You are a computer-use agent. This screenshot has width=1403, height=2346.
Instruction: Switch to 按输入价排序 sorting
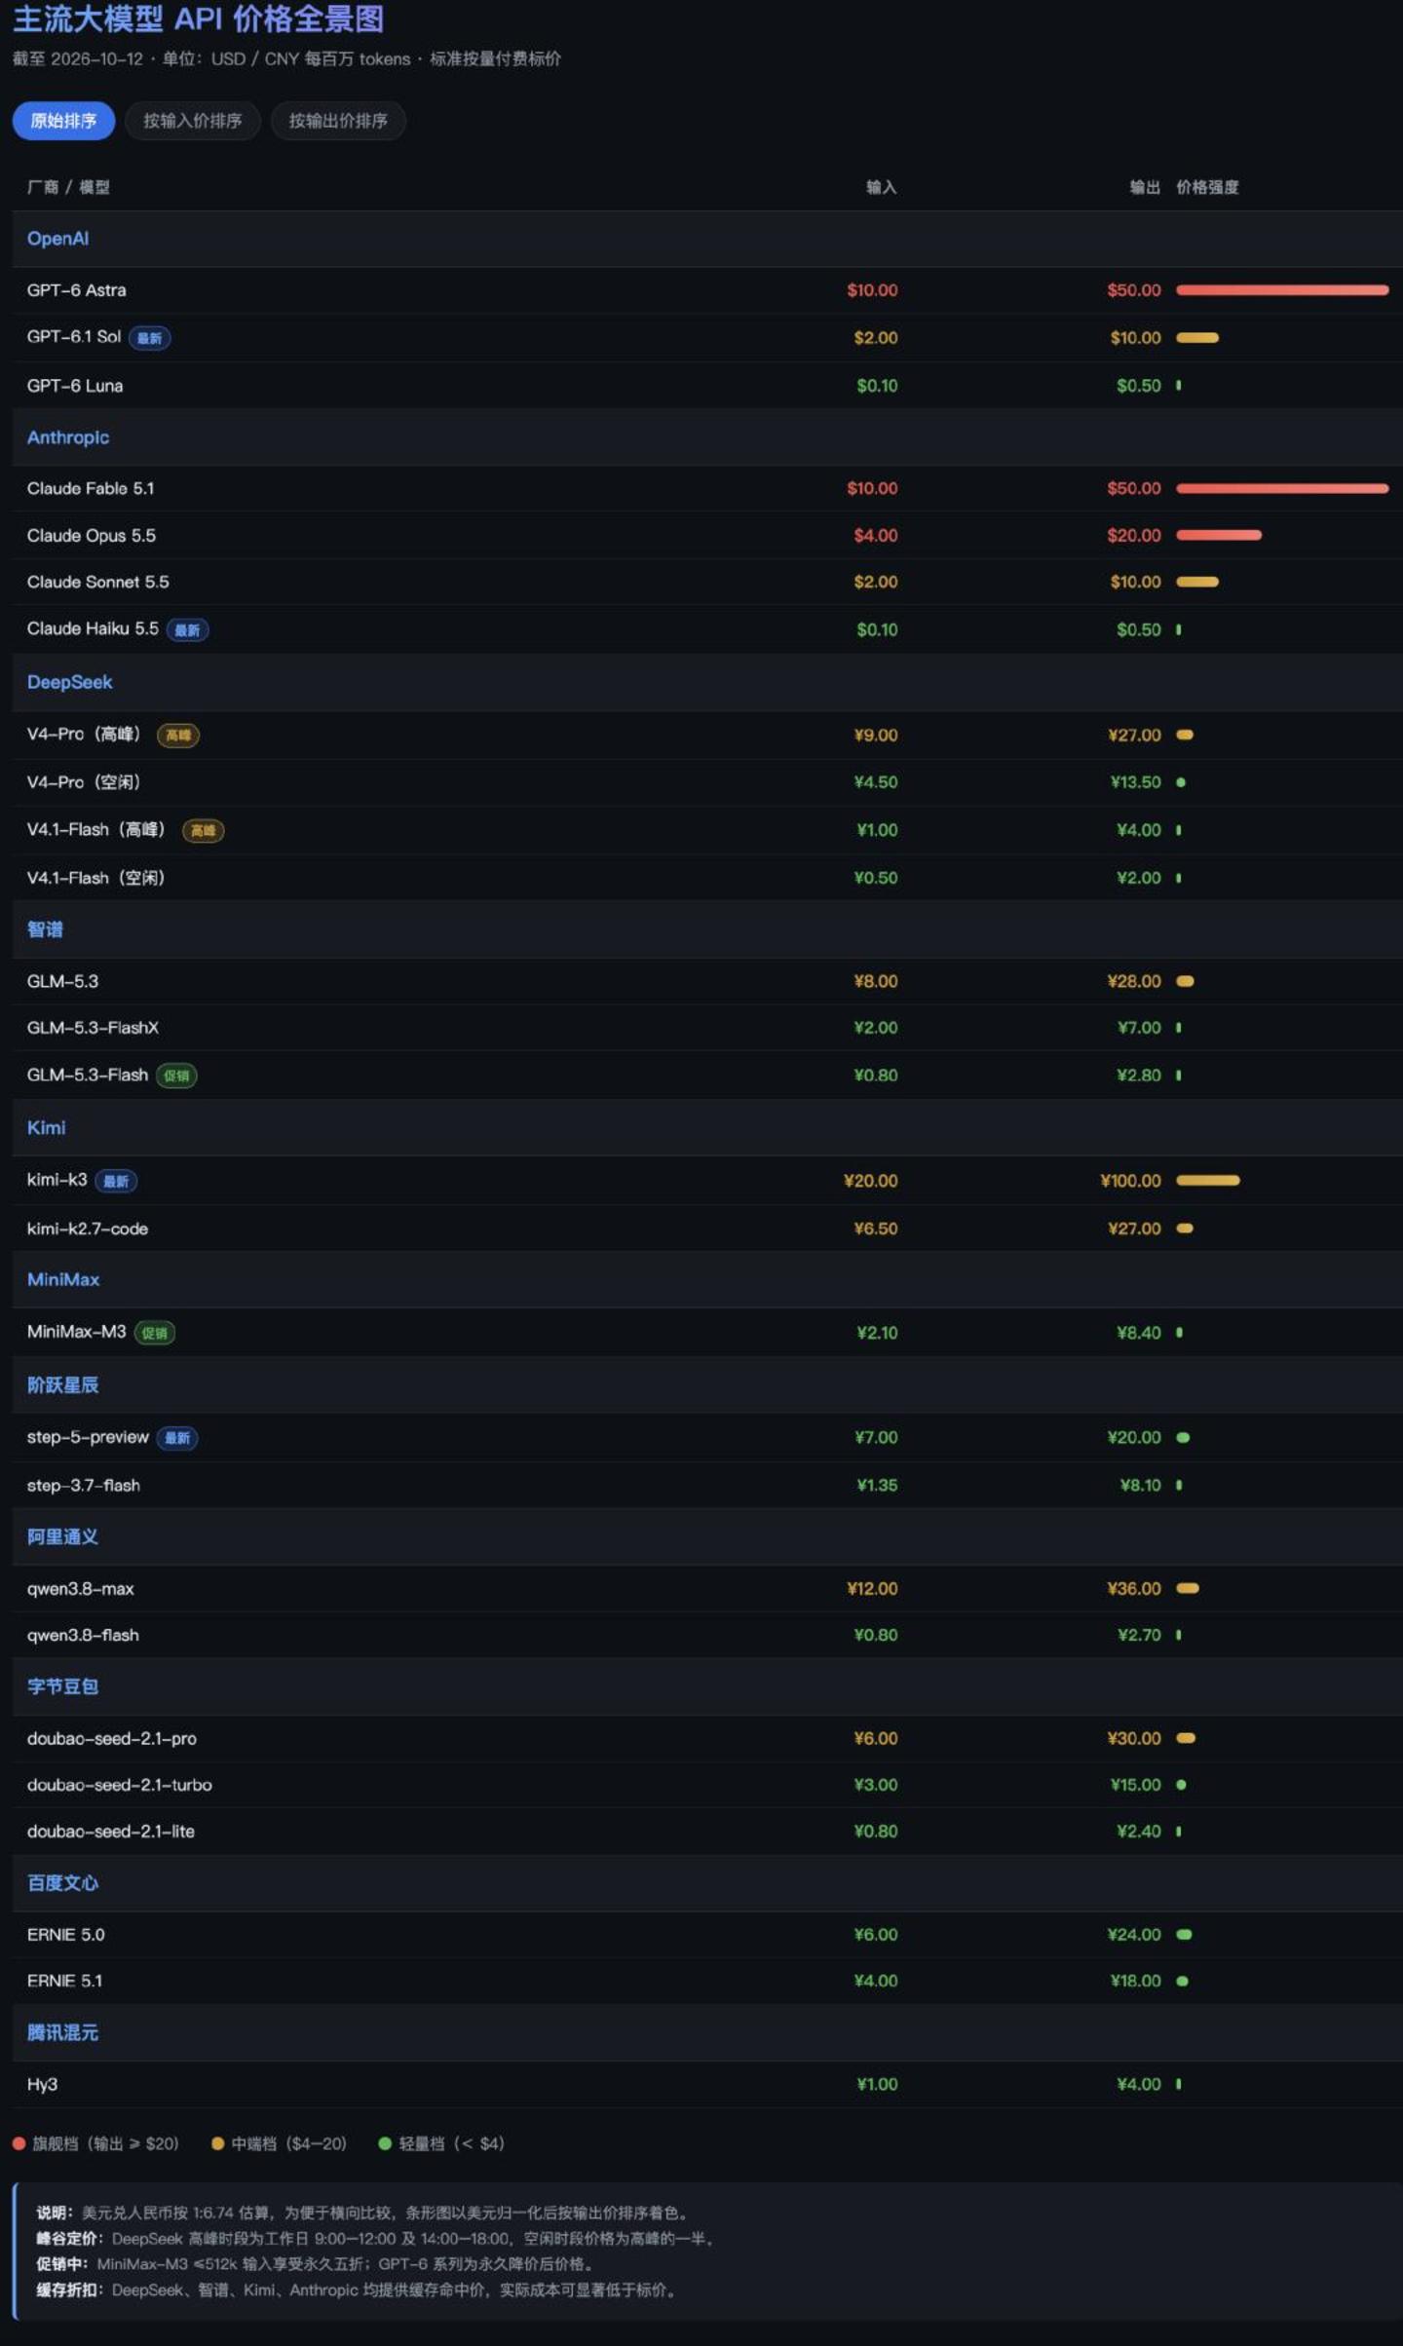192,121
